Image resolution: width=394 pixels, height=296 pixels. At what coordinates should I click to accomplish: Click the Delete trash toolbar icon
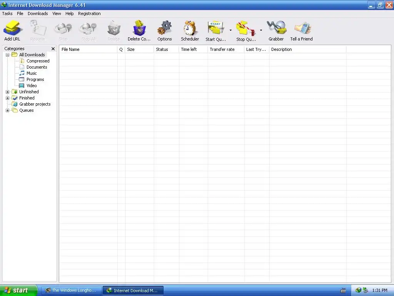pos(114,28)
